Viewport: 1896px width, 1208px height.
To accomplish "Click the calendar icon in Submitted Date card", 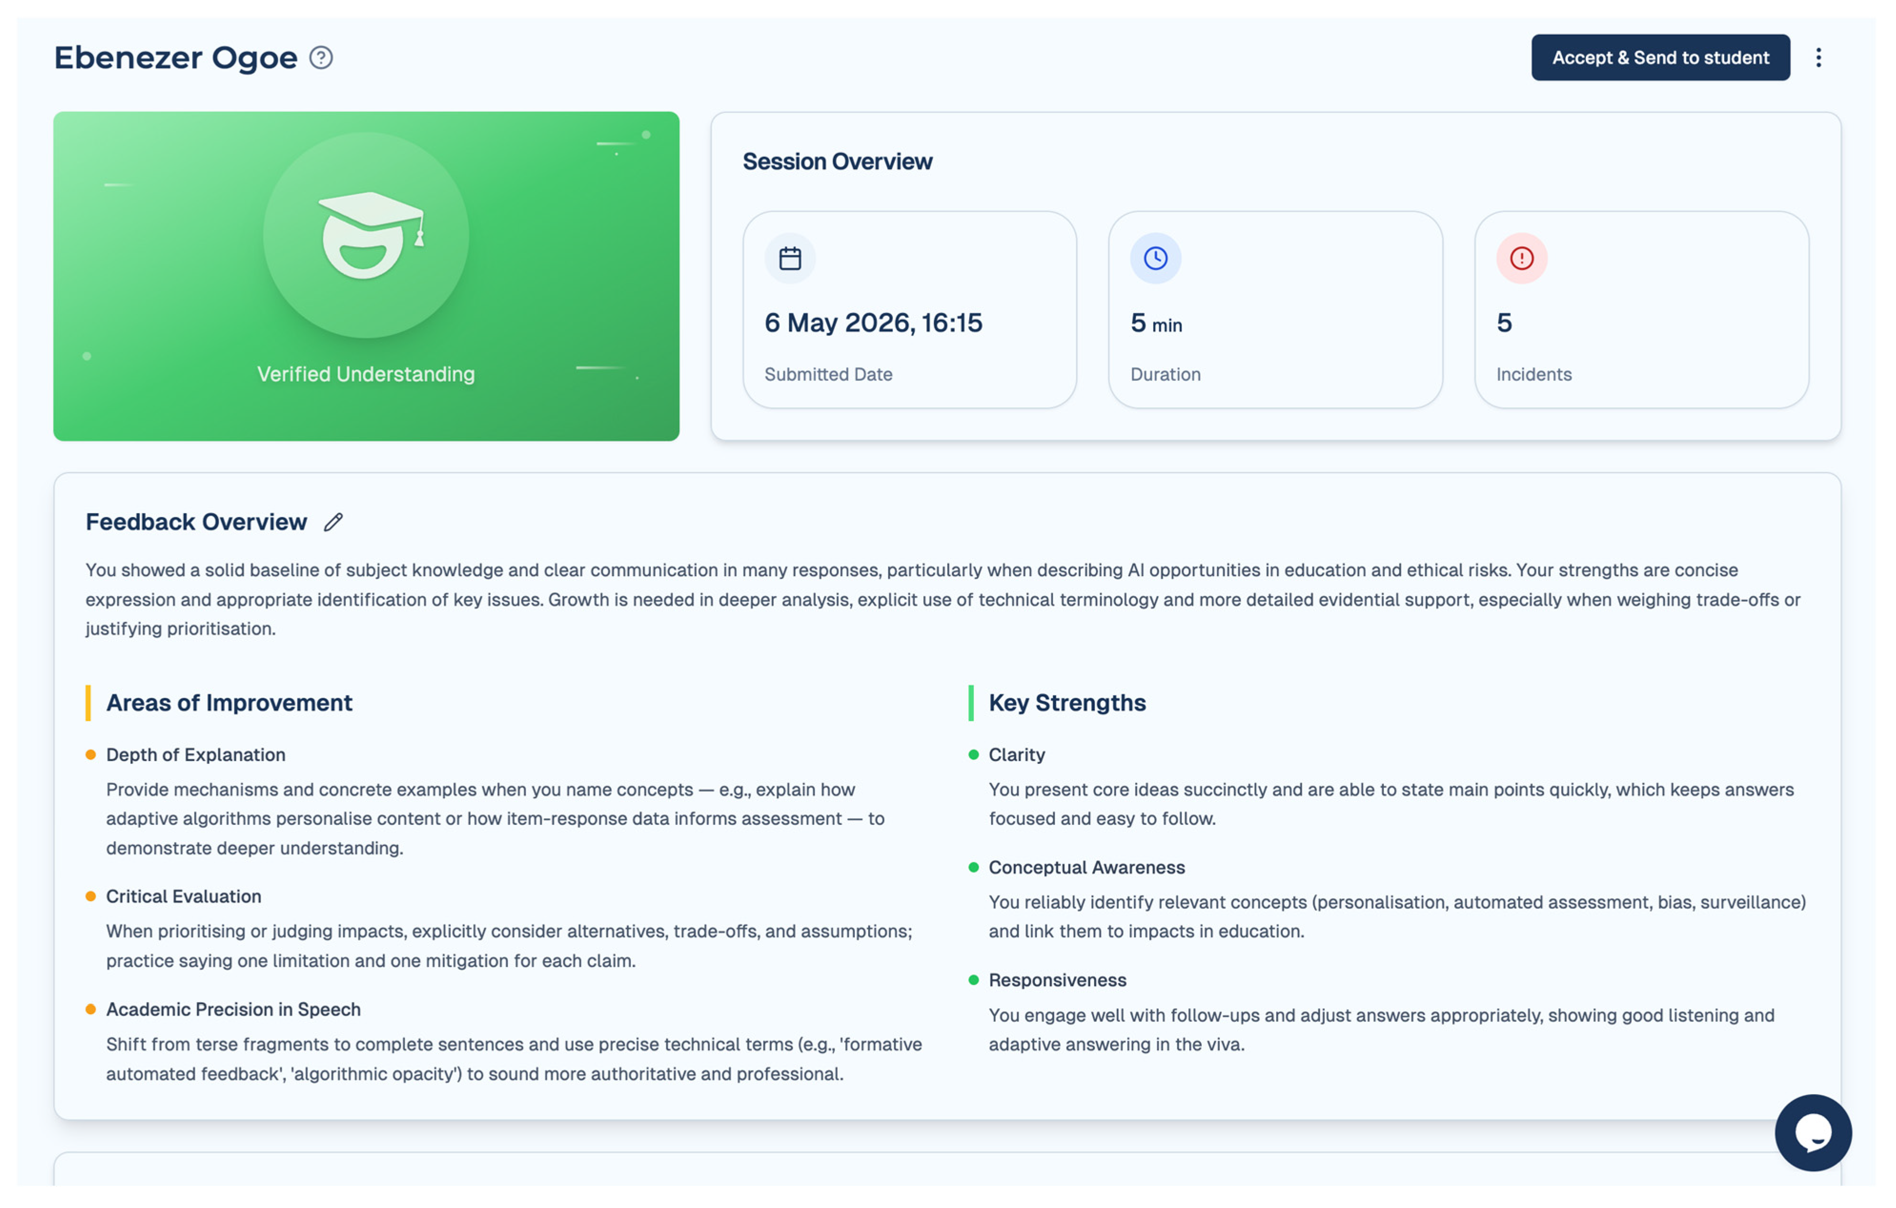I will coord(790,258).
